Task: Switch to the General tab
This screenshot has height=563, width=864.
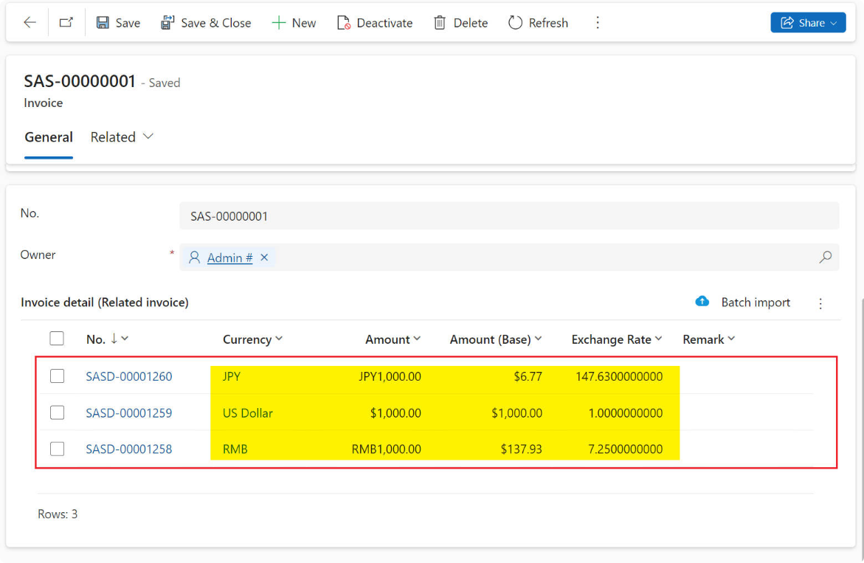Action: tap(49, 137)
